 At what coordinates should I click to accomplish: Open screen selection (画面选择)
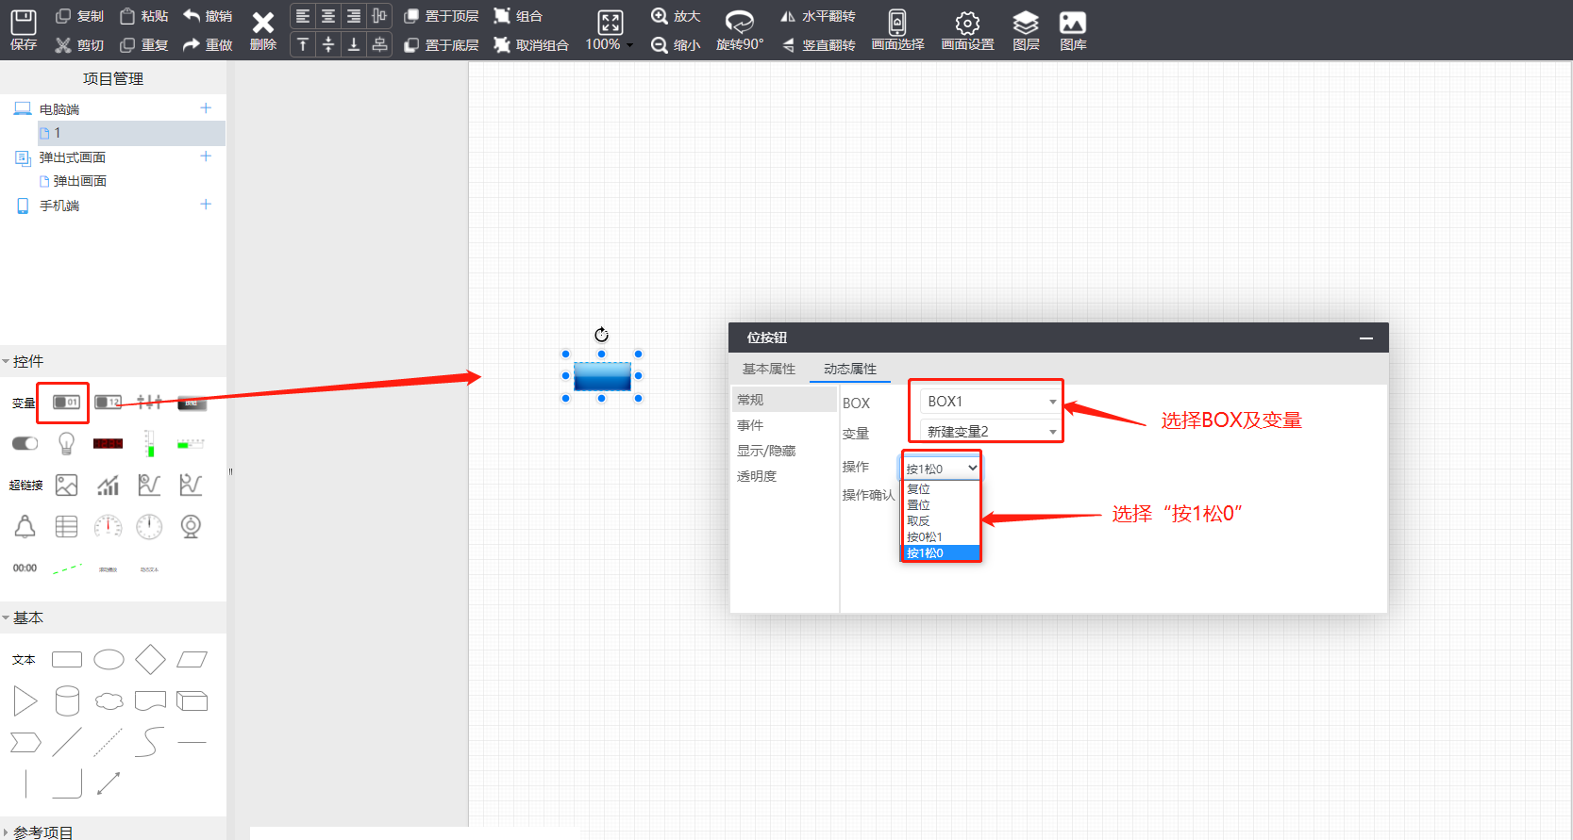[897, 30]
